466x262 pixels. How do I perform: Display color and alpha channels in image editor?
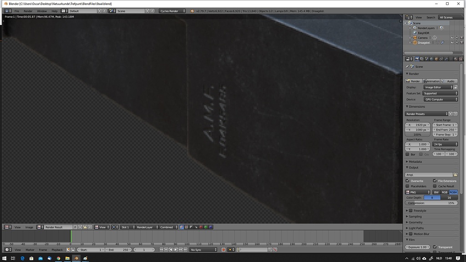(x=182, y=227)
